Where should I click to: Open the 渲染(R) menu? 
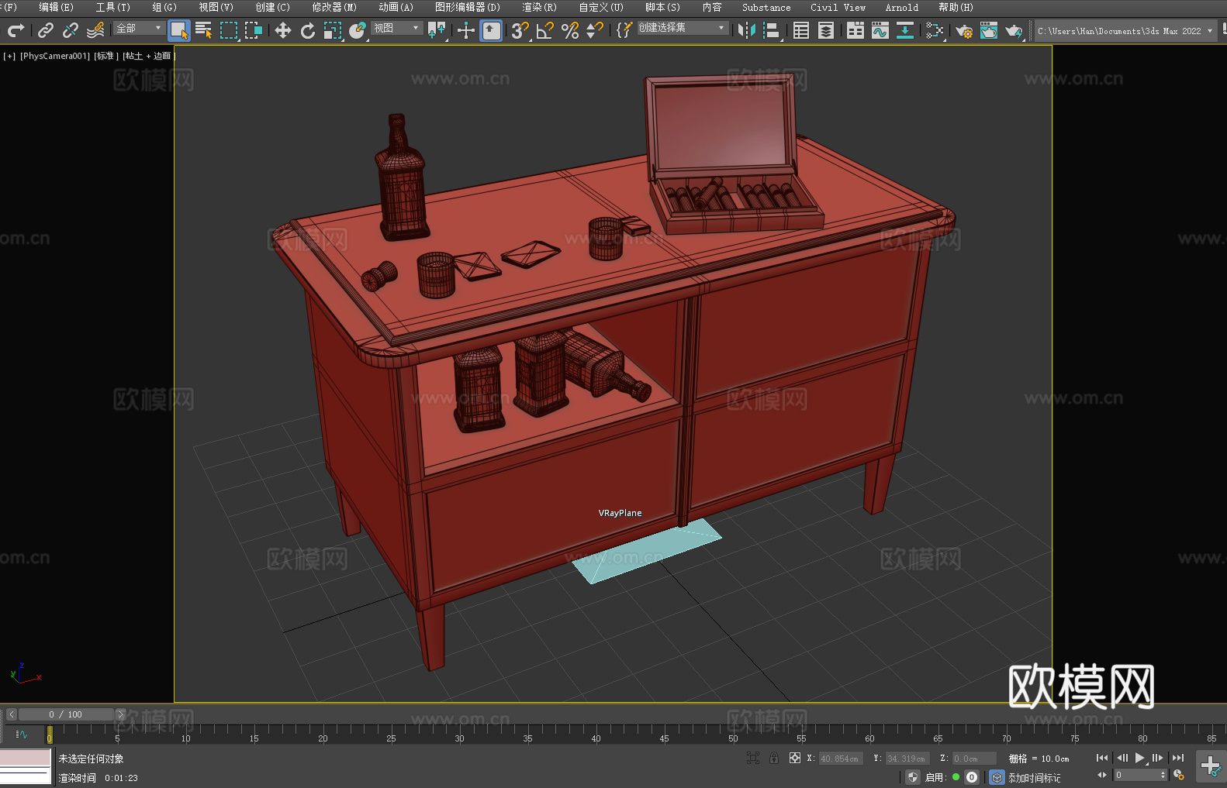(x=539, y=7)
